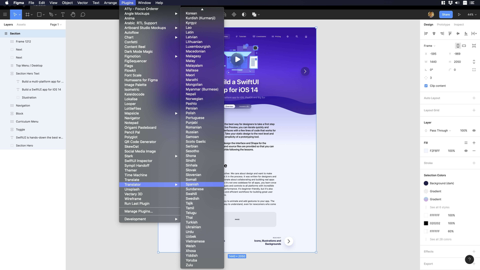Viewport: 480px width, 270px height.
Task: Open the Window menu in menu bar
Action: point(144,3)
